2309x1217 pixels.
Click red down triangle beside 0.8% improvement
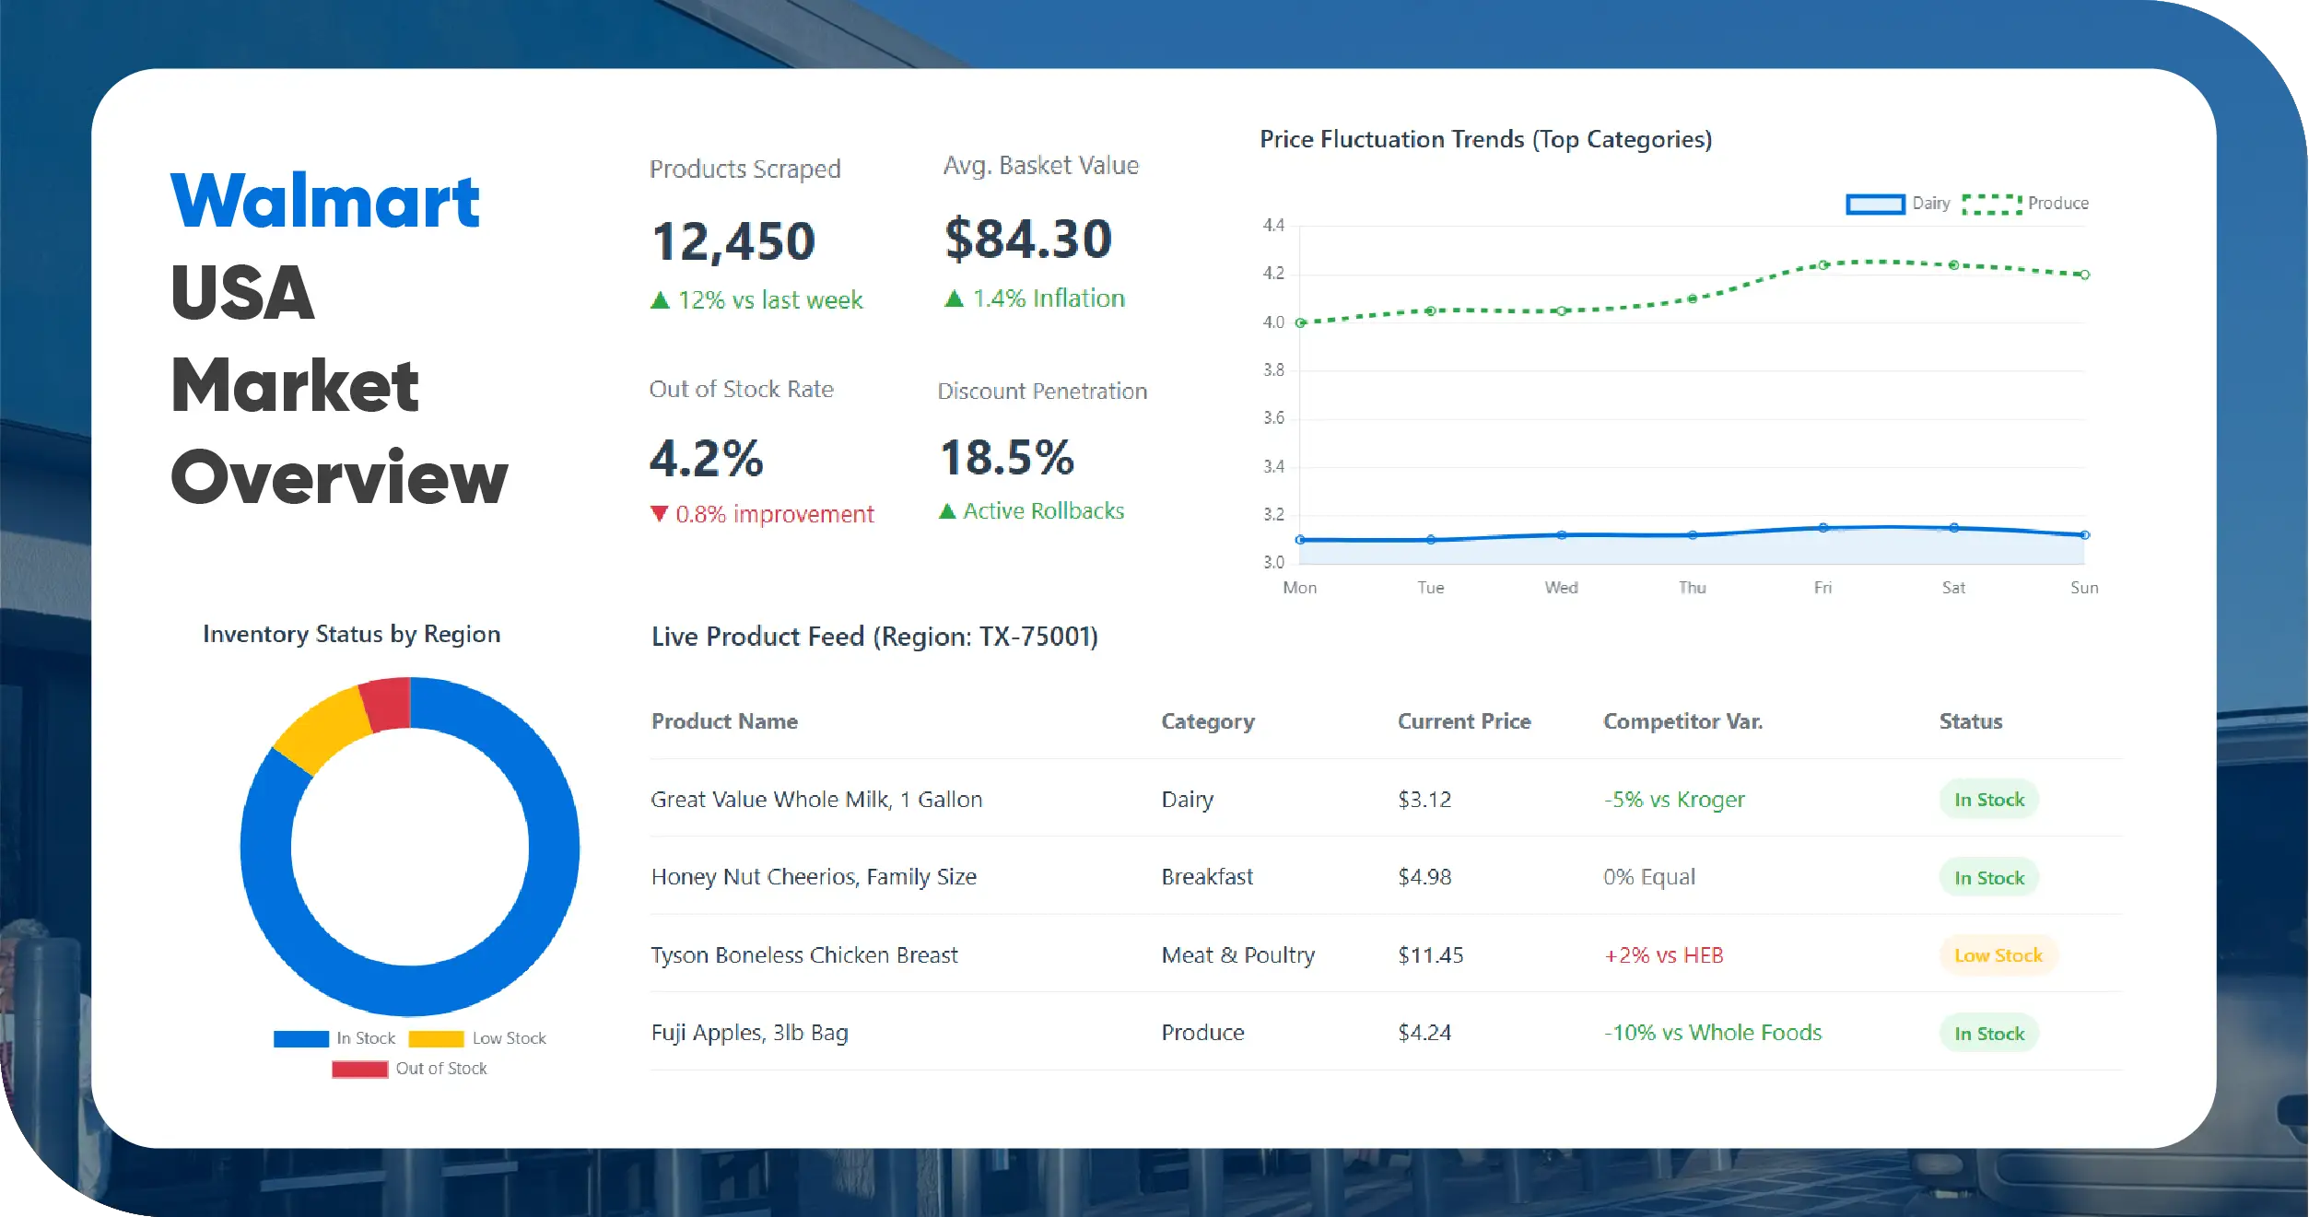659,514
